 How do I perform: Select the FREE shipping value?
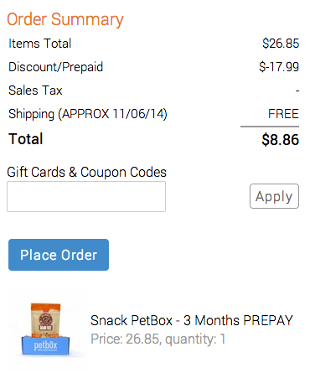coord(283,114)
